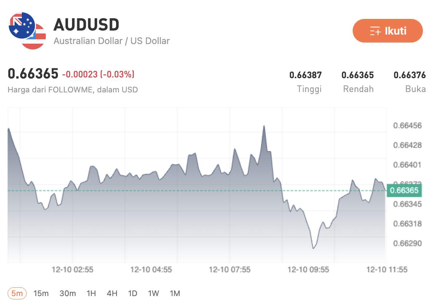Click the Rendah low value 0.66365

[358, 75]
